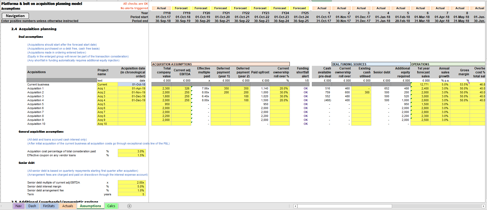This screenshot has width=487, height=210.
Task: Select Acquisition 1 date cell 01-Apr-19
Action: (x=132, y=88)
